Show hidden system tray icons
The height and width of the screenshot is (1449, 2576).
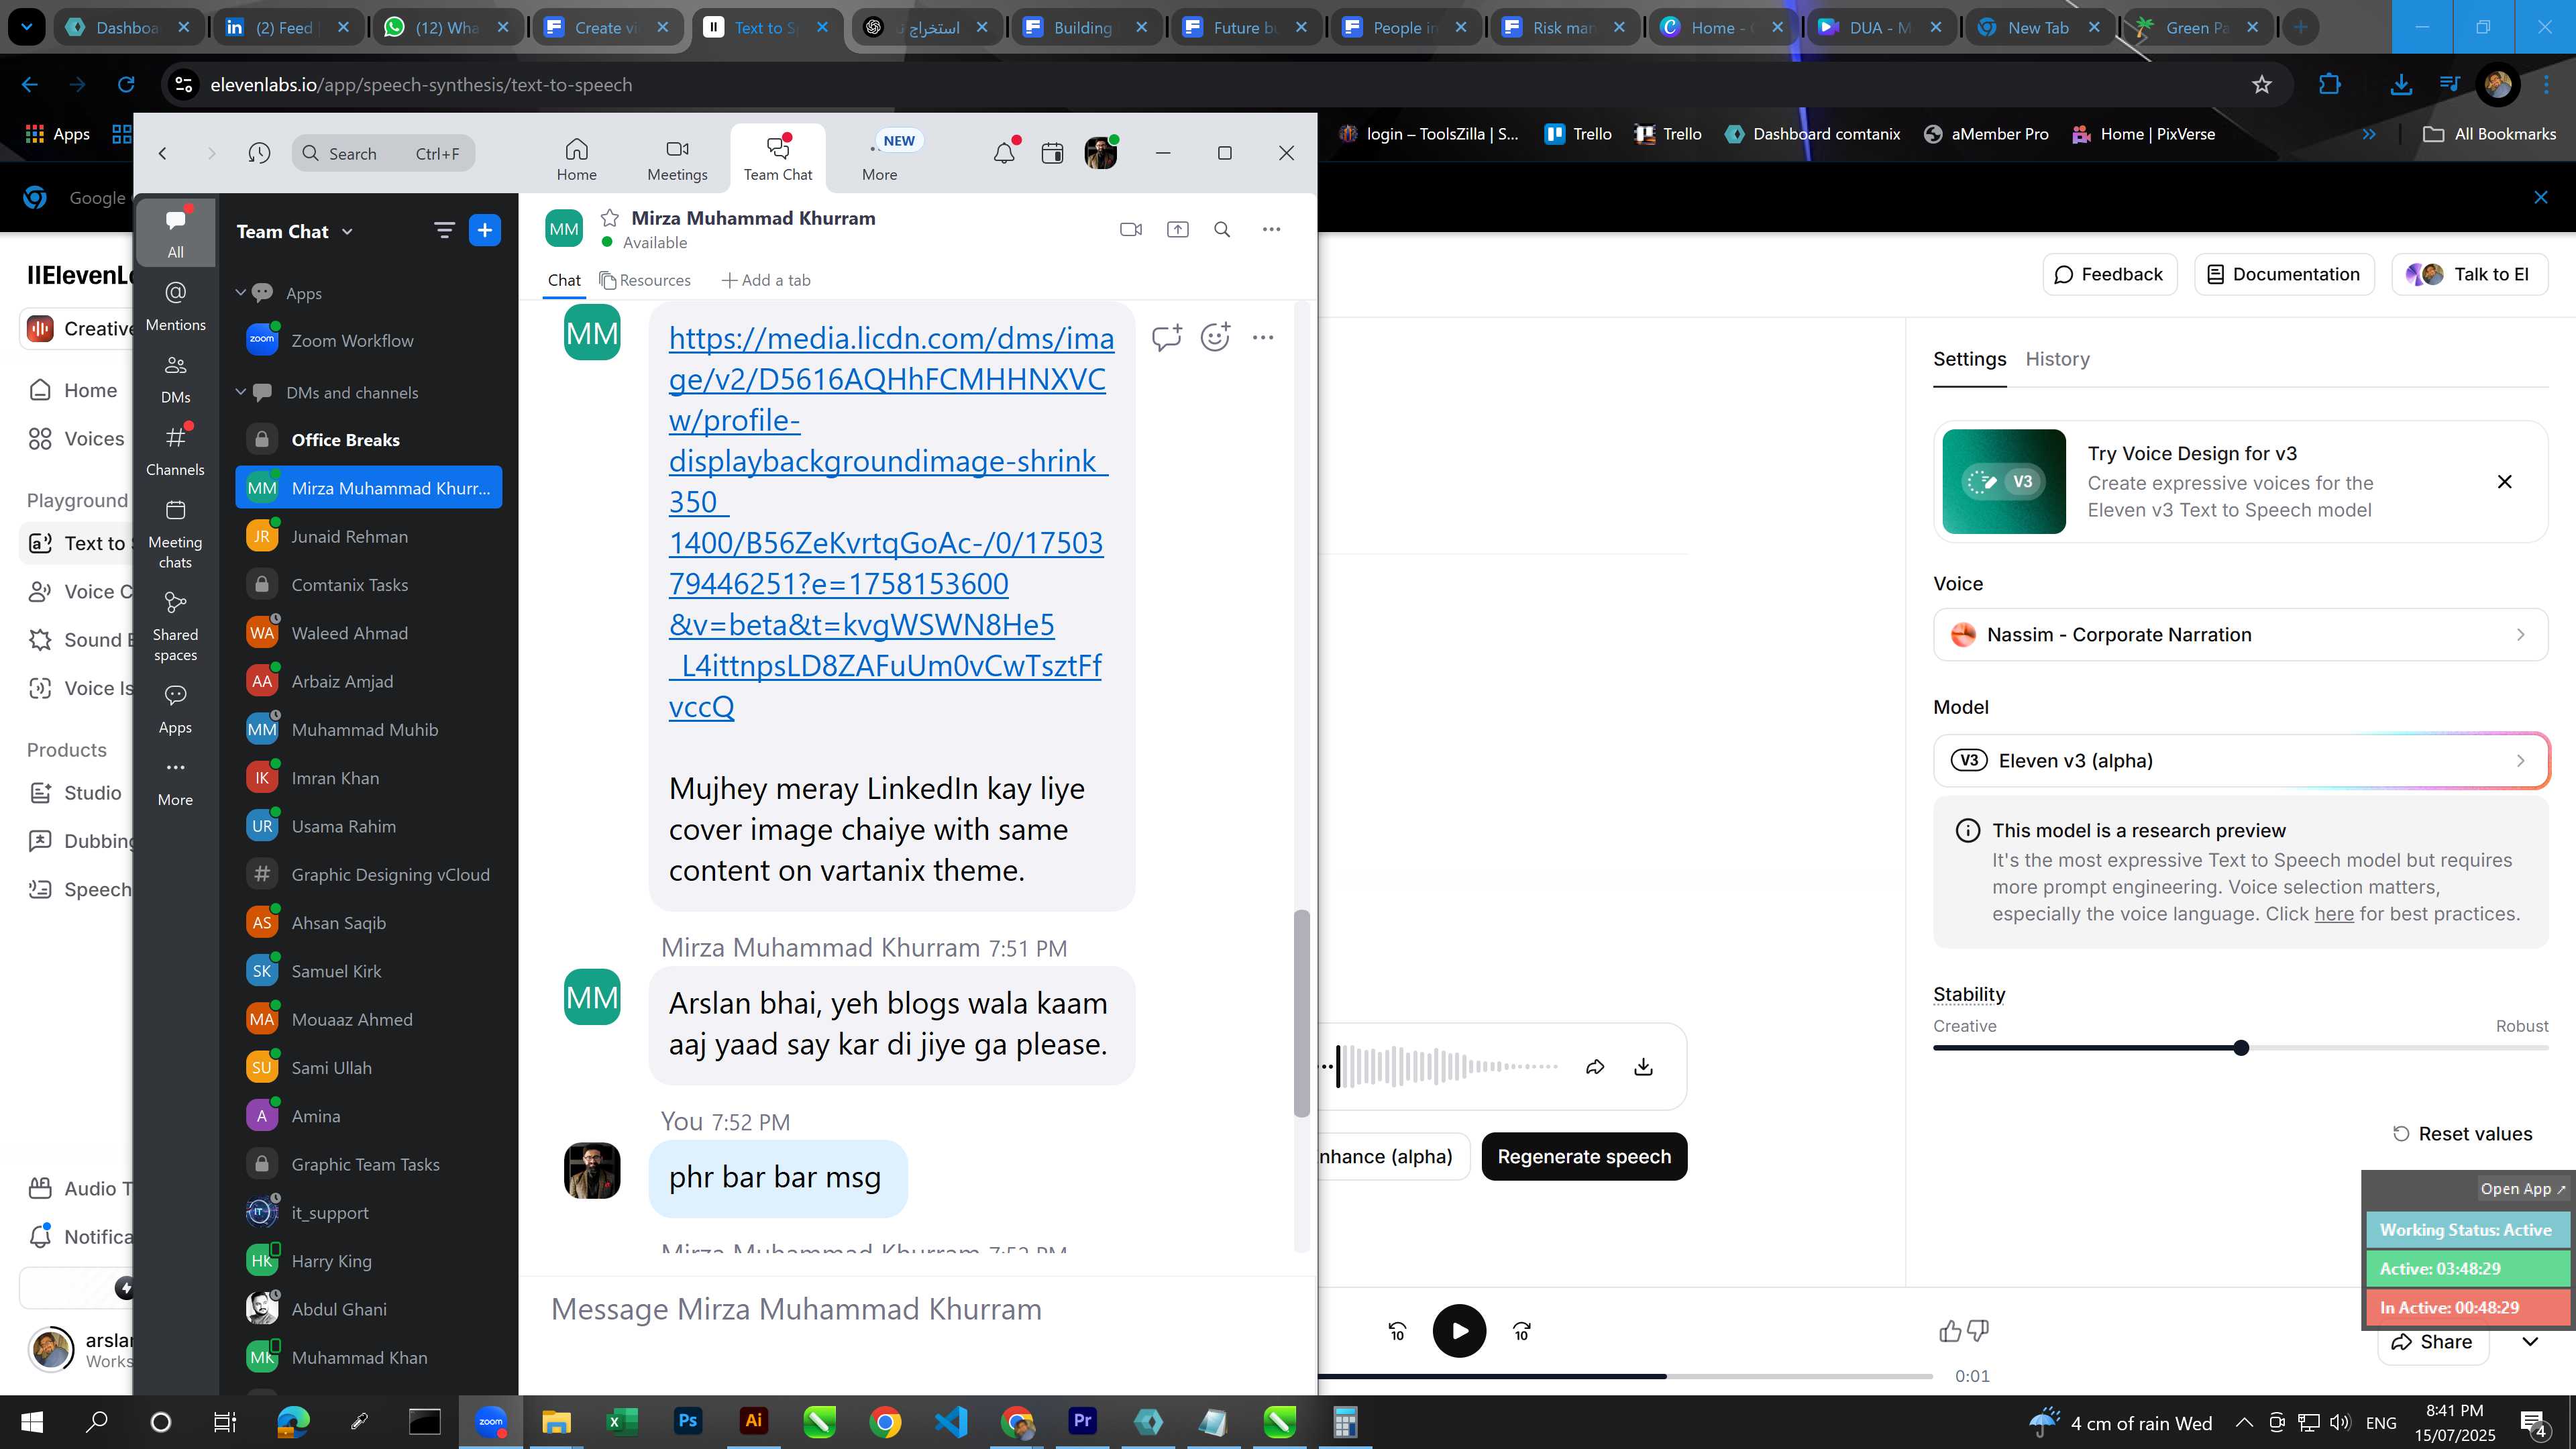tap(2244, 1423)
